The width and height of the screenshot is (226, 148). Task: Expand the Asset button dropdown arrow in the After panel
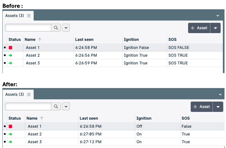point(218,107)
